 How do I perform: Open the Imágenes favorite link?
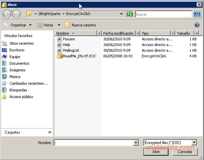(17, 70)
